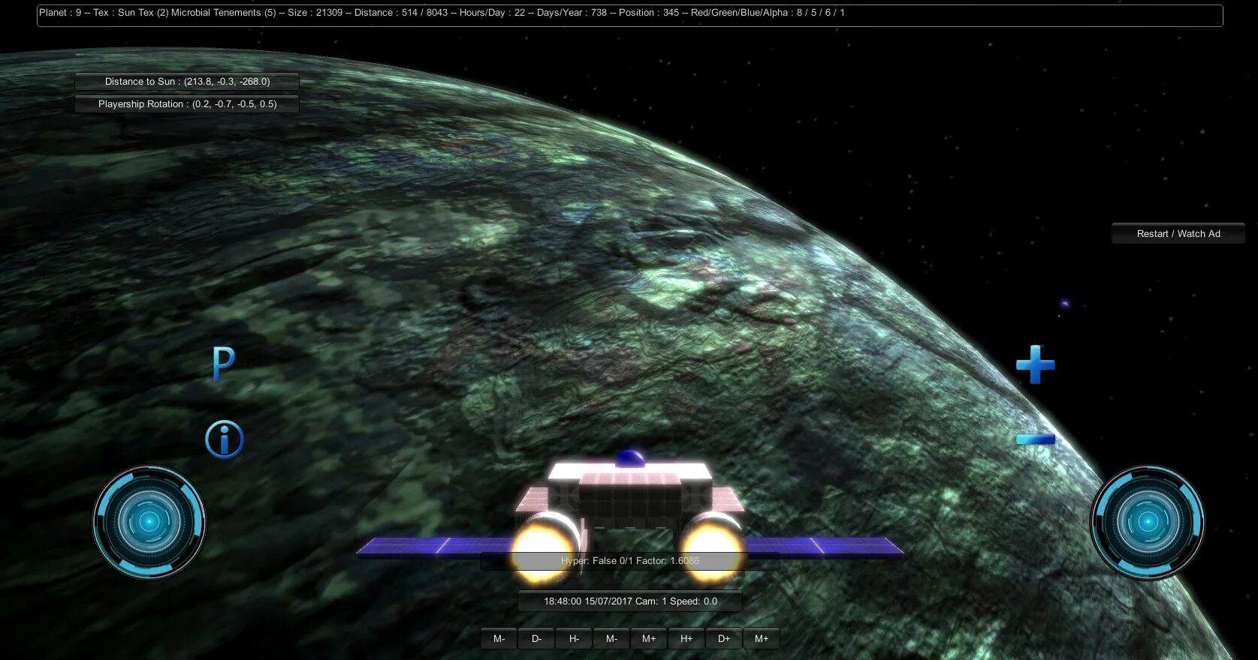Click the M- button left of D-
Image resolution: width=1258 pixels, height=660 pixels.
coord(499,639)
